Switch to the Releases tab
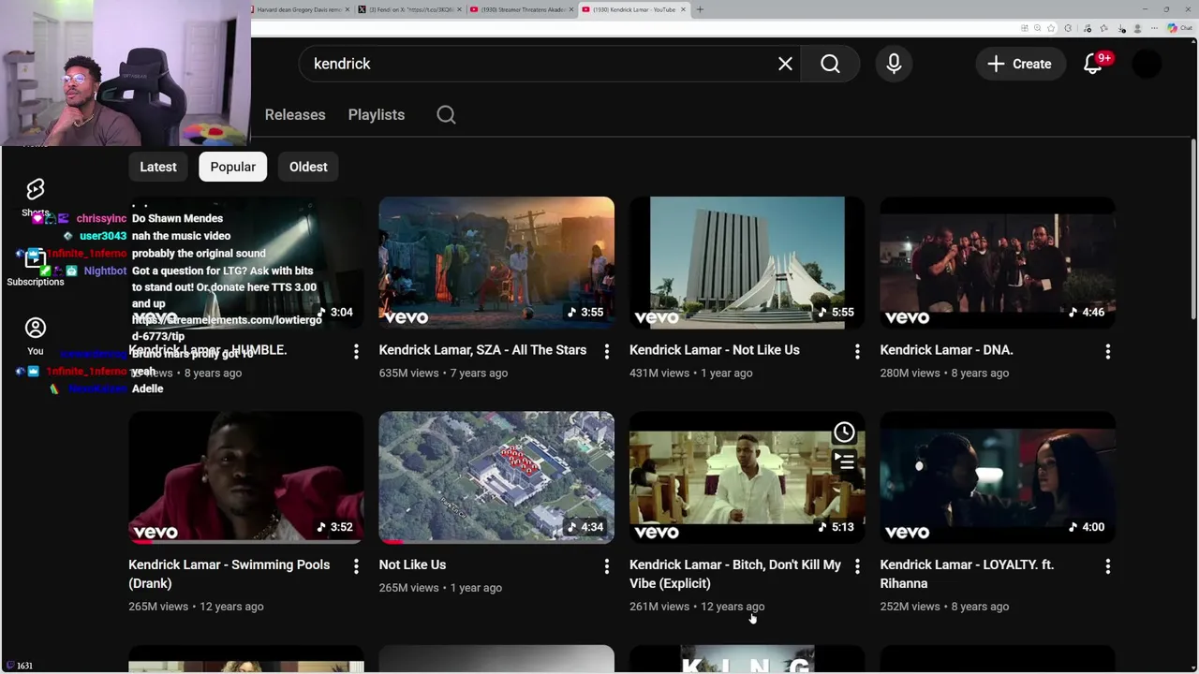Screen dimensions: 1199x674 tap(295, 114)
